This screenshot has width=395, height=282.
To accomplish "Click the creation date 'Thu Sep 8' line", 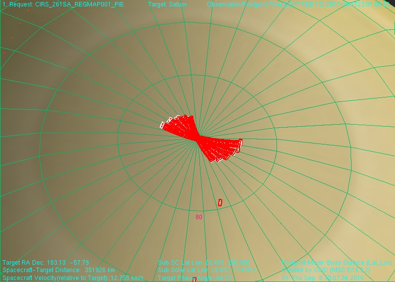I will pos(322,278).
